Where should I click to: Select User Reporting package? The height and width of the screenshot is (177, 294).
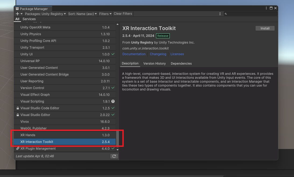[x=65, y=81]
